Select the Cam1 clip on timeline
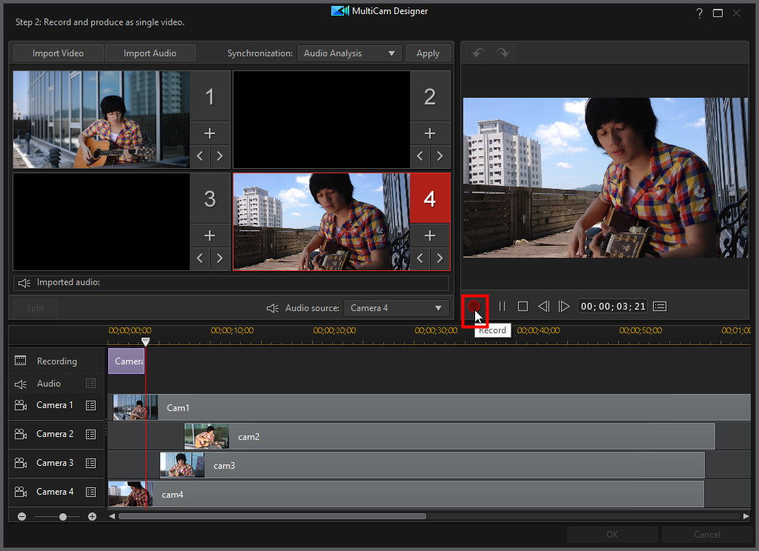The image size is (759, 551). [x=432, y=407]
